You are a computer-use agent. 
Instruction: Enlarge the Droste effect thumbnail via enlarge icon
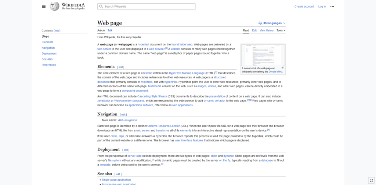click(283, 68)
